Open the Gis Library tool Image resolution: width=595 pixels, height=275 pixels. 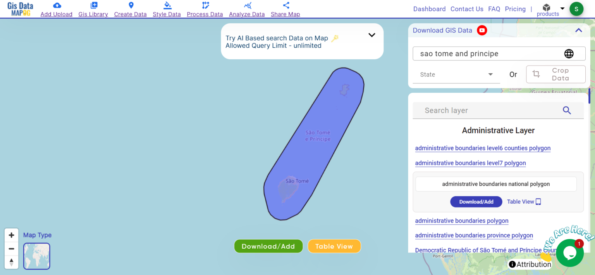[93, 9]
